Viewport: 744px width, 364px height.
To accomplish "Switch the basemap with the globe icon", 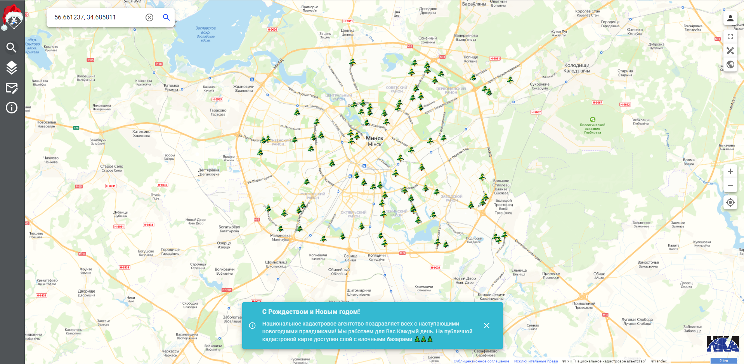I will (x=730, y=64).
